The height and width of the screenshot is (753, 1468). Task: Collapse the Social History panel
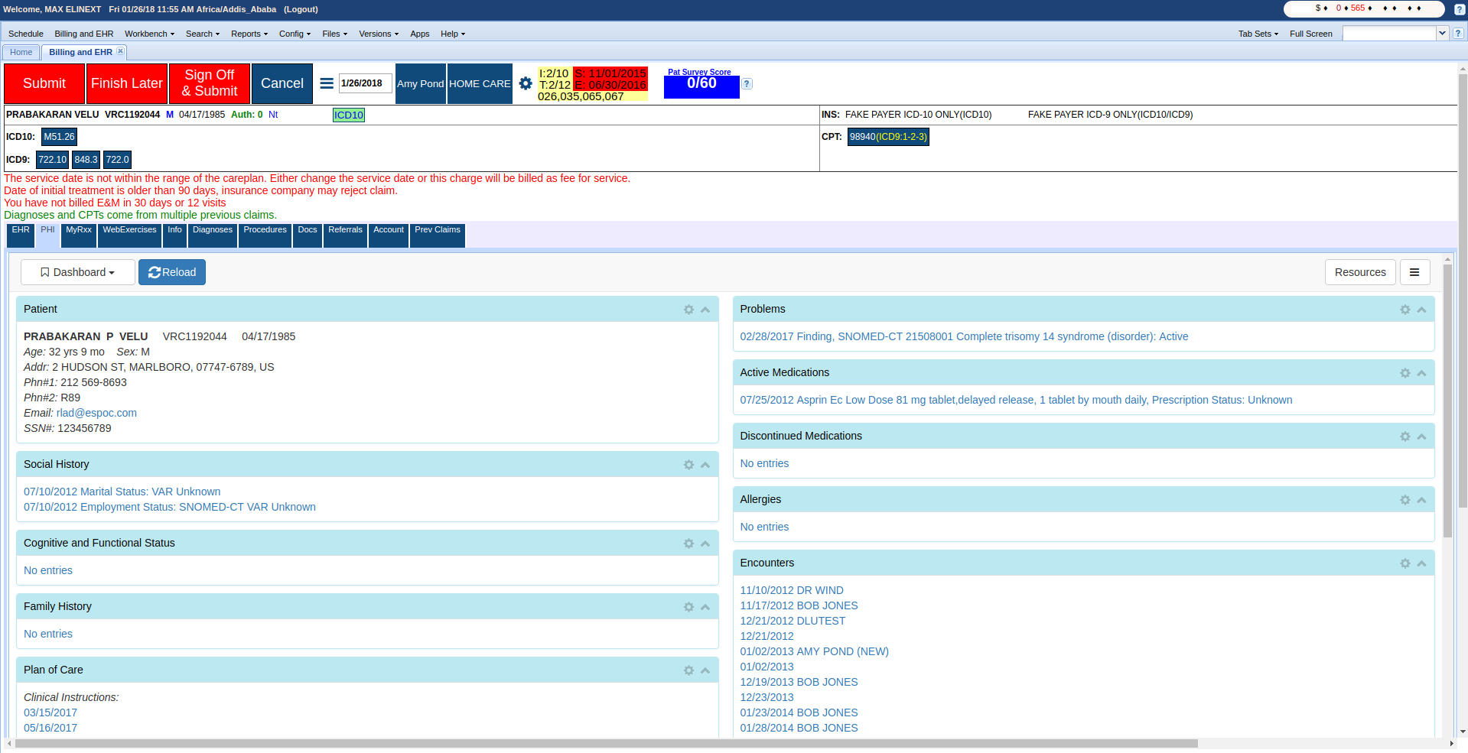pyautogui.click(x=705, y=465)
